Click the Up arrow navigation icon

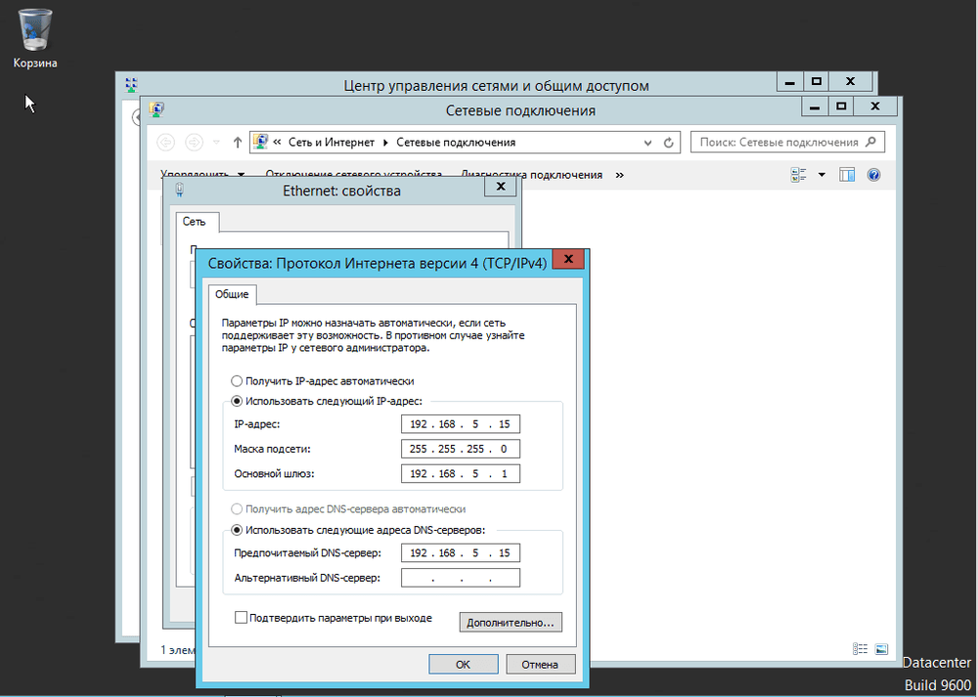tap(238, 143)
